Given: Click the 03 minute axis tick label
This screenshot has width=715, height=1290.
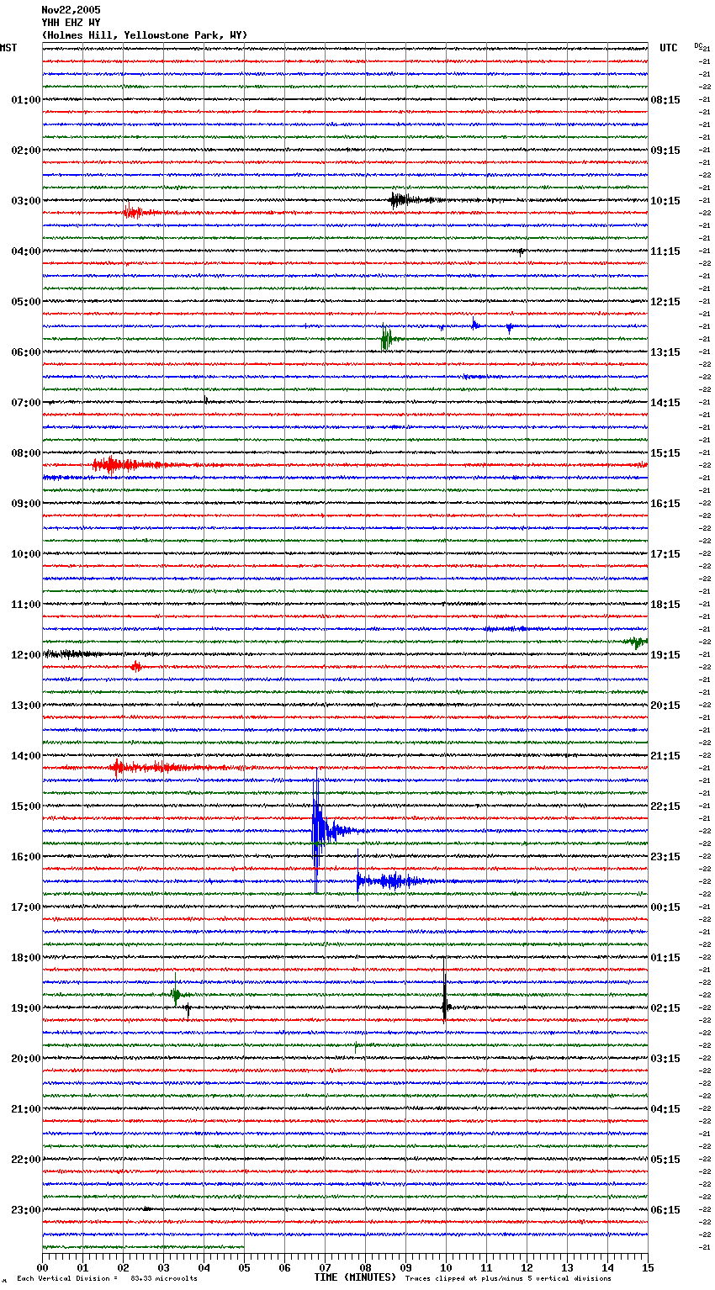Looking at the screenshot, I should [164, 1267].
